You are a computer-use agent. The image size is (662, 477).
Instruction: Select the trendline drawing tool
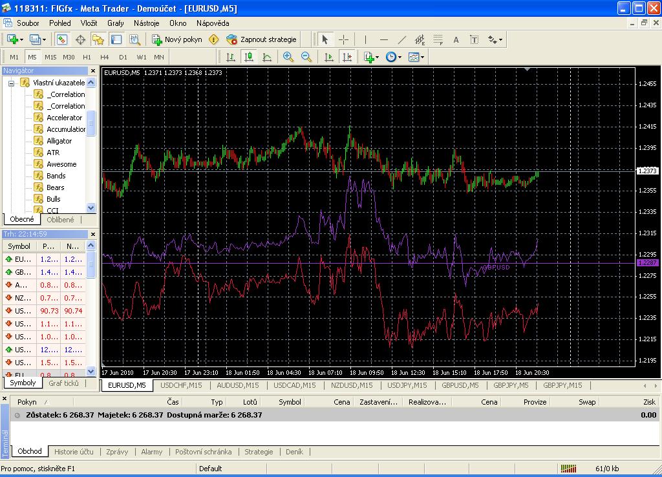pos(402,39)
